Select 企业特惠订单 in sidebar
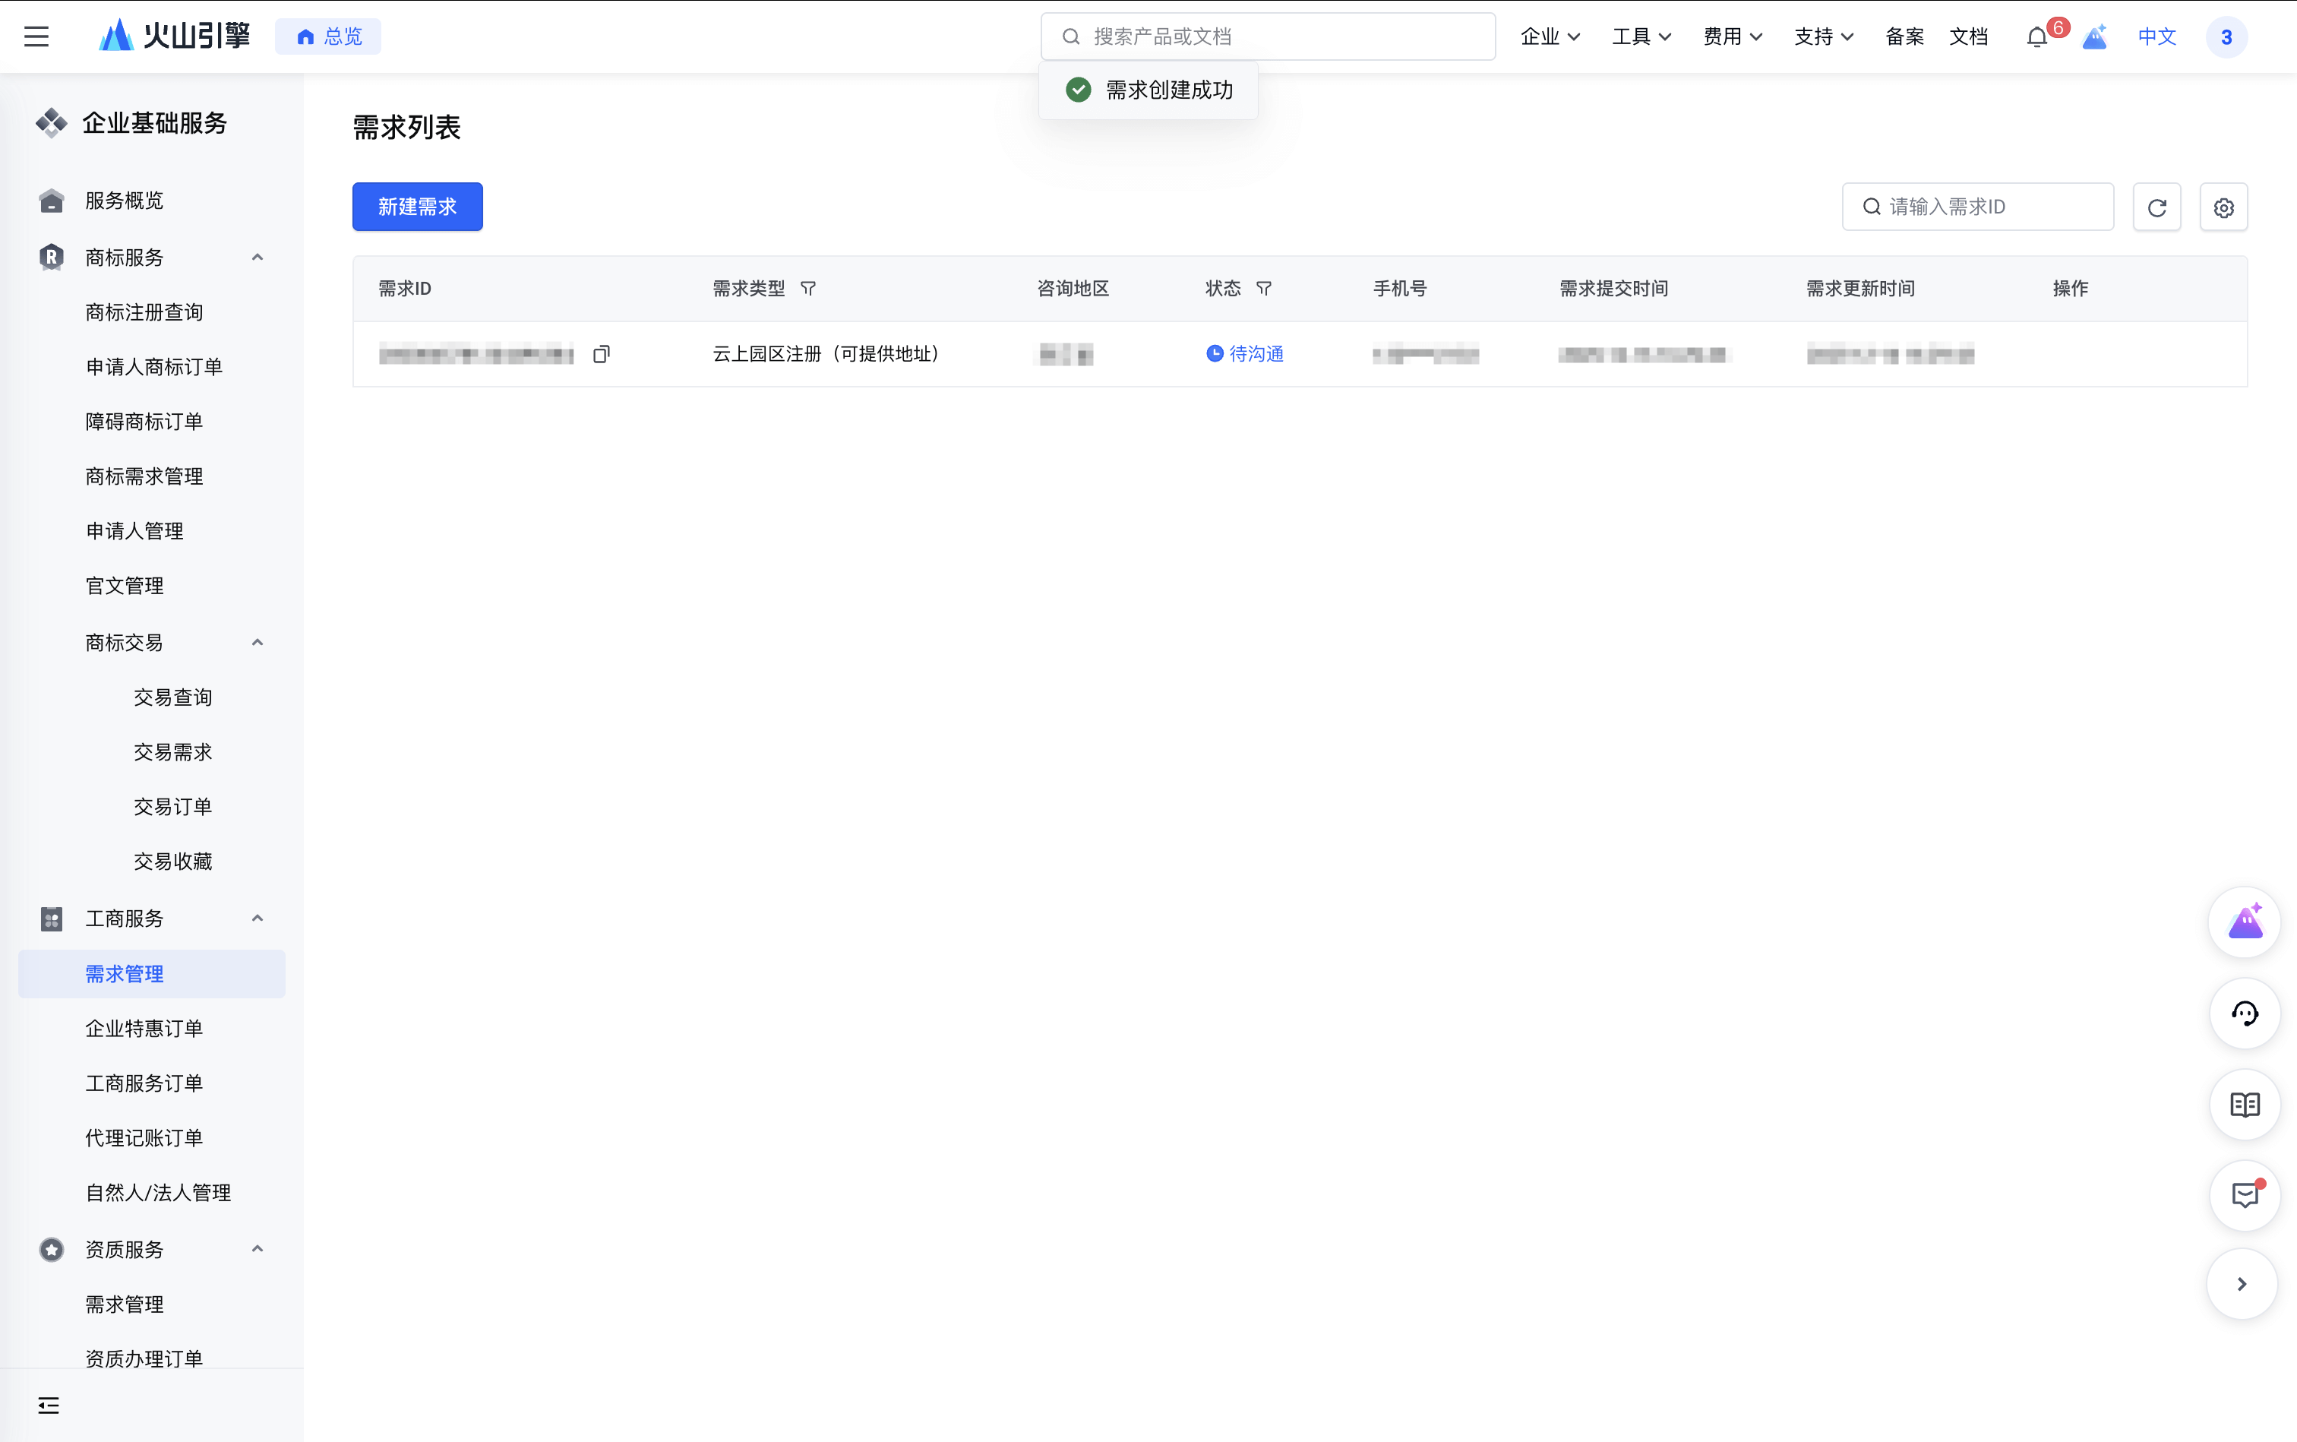This screenshot has width=2297, height=1442. coord(144,1028)
